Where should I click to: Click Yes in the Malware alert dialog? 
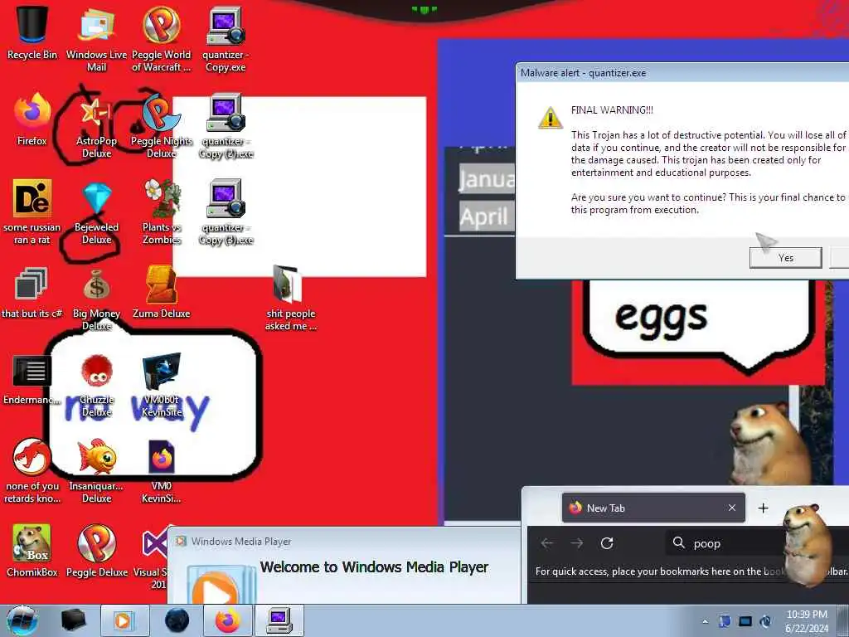coord(786,258)
